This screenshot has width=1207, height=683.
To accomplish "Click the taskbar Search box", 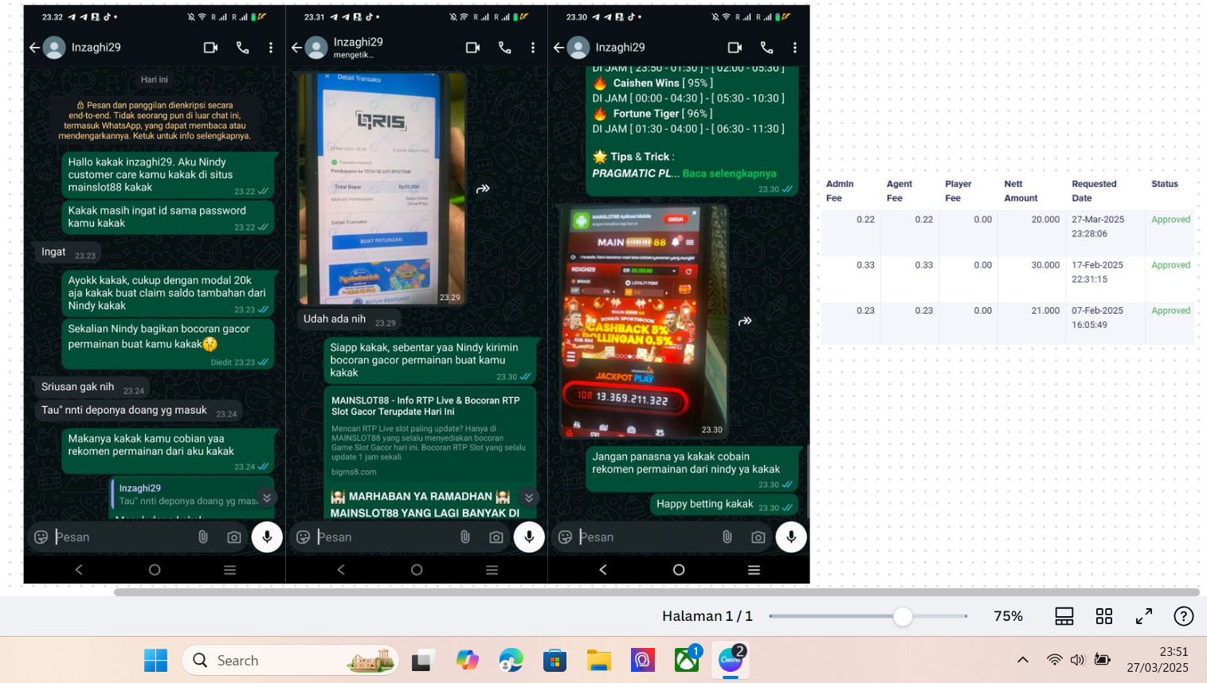I will [291, 660].
